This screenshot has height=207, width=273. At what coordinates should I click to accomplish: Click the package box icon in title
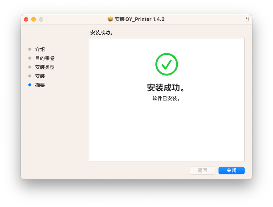(110, 19)
